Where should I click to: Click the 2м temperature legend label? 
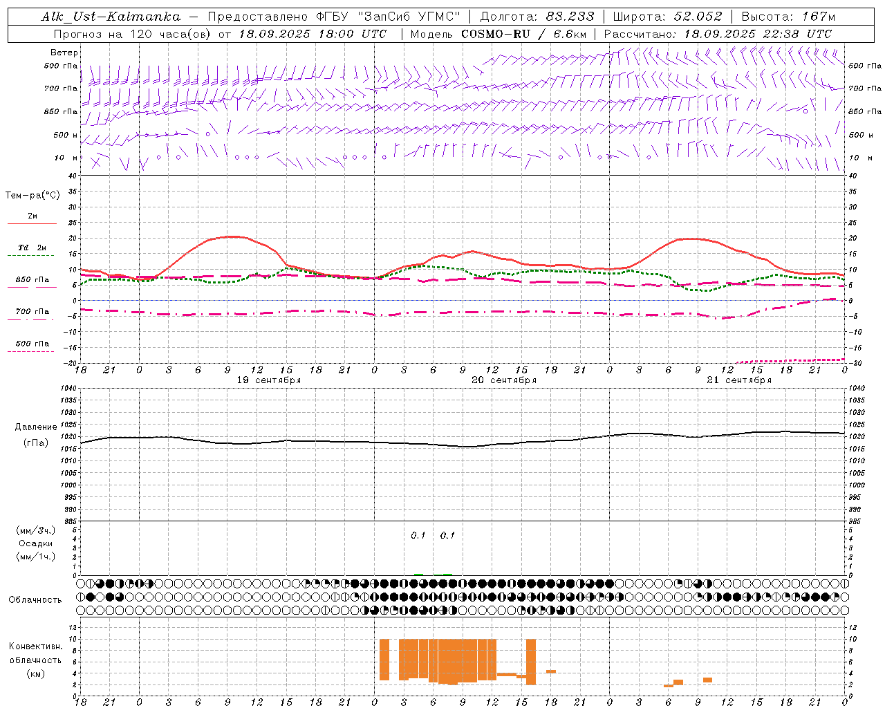32,216
